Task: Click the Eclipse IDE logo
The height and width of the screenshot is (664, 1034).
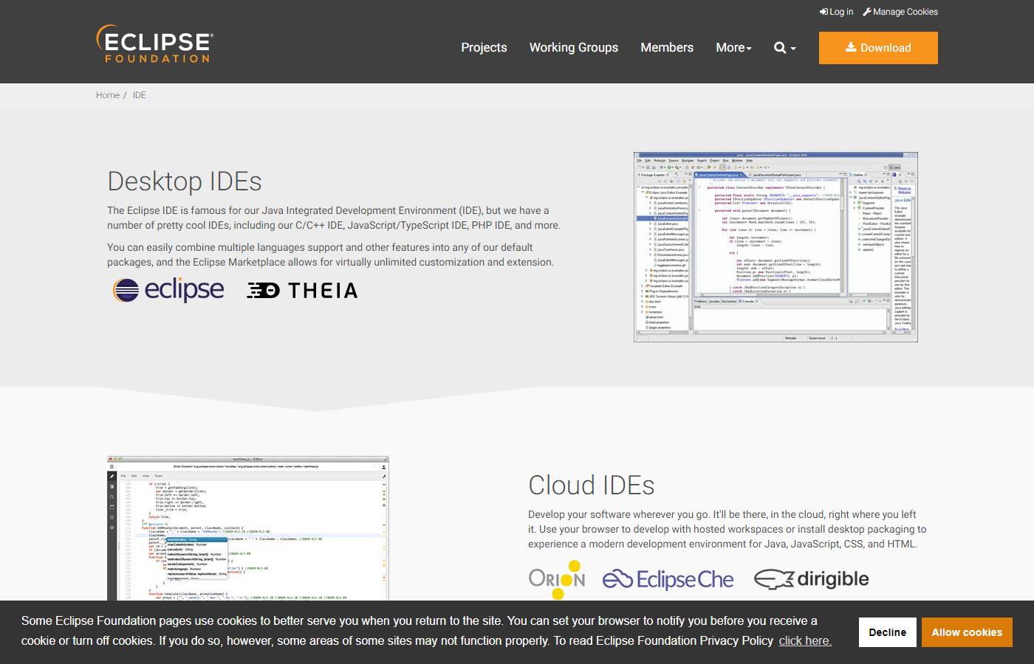Action: click(168, 290)
